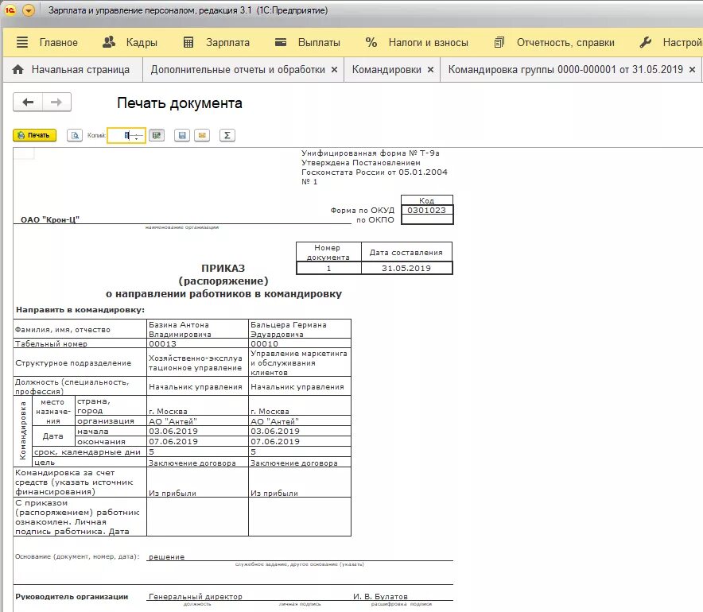Image resolution: width=703 pixels, height=612 pixels.
Task: Select the Структурное подразделение row label
Action: point(73,363)
